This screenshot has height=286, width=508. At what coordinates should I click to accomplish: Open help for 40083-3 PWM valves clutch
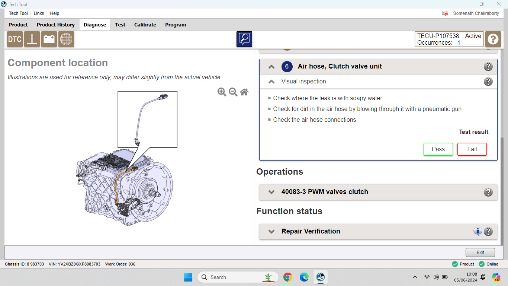(x=488, y=192)
